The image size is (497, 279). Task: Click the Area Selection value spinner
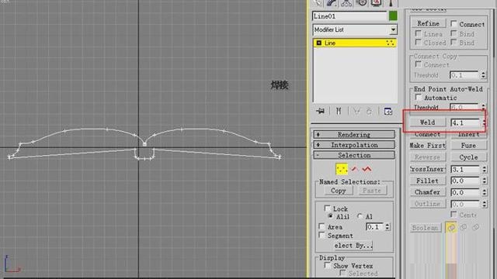click(388, 227)
